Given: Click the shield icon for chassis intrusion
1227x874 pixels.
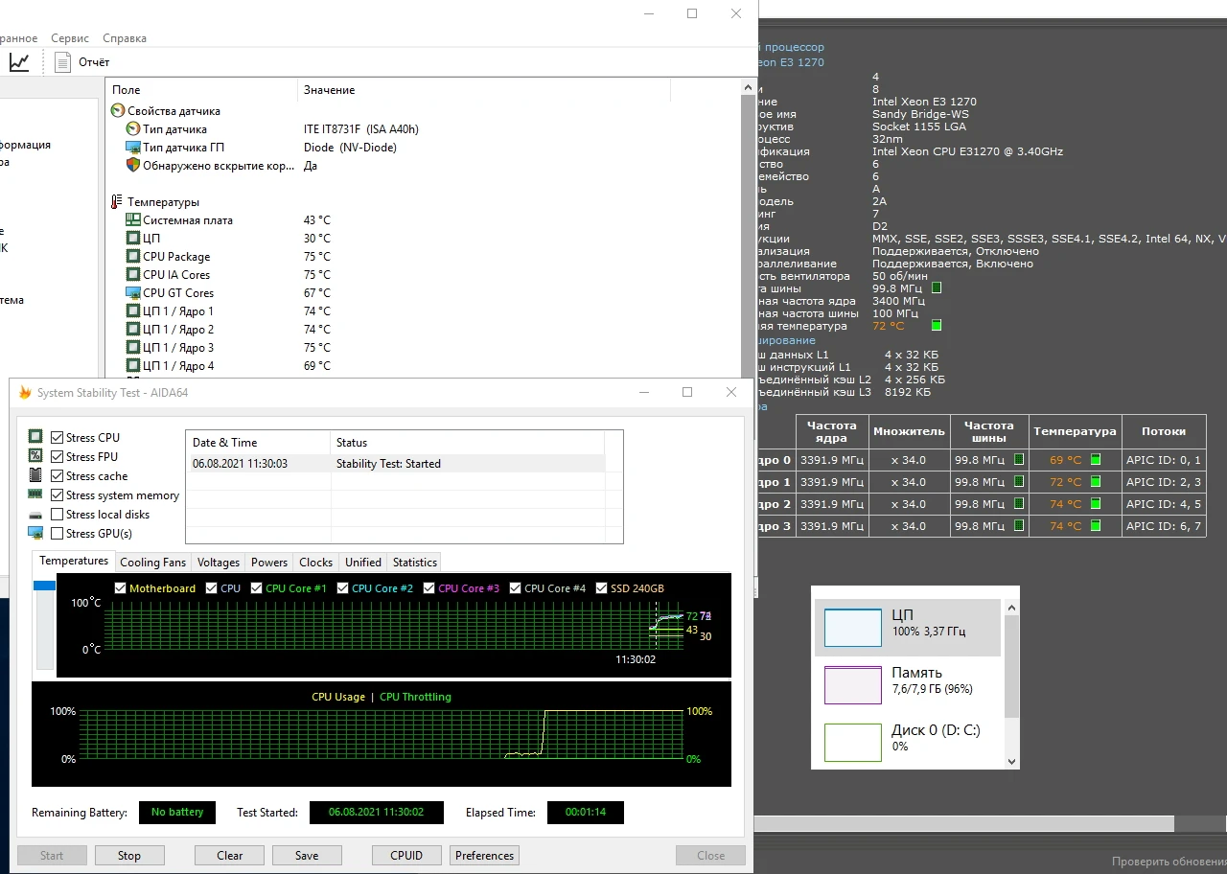Looking at the screenshot, I should click(x=133, y=166).
